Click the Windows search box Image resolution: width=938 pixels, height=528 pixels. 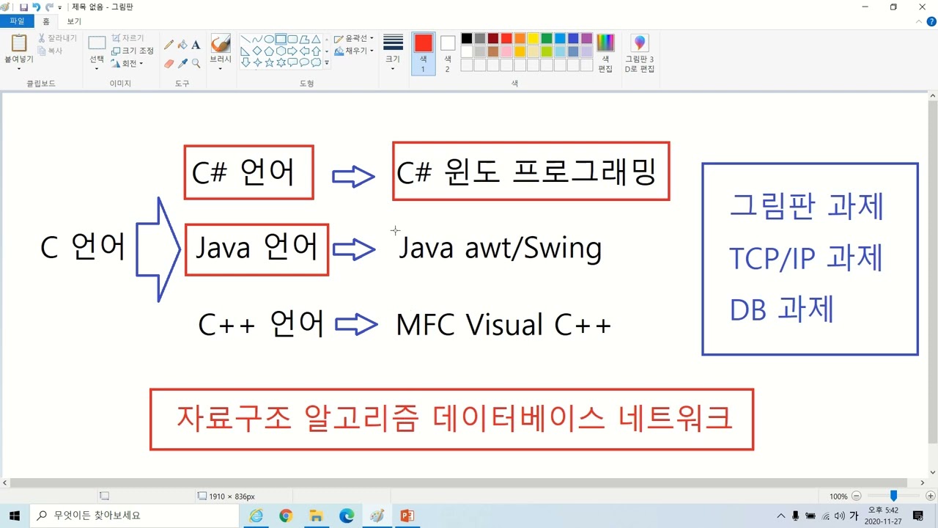pos(133,516)
